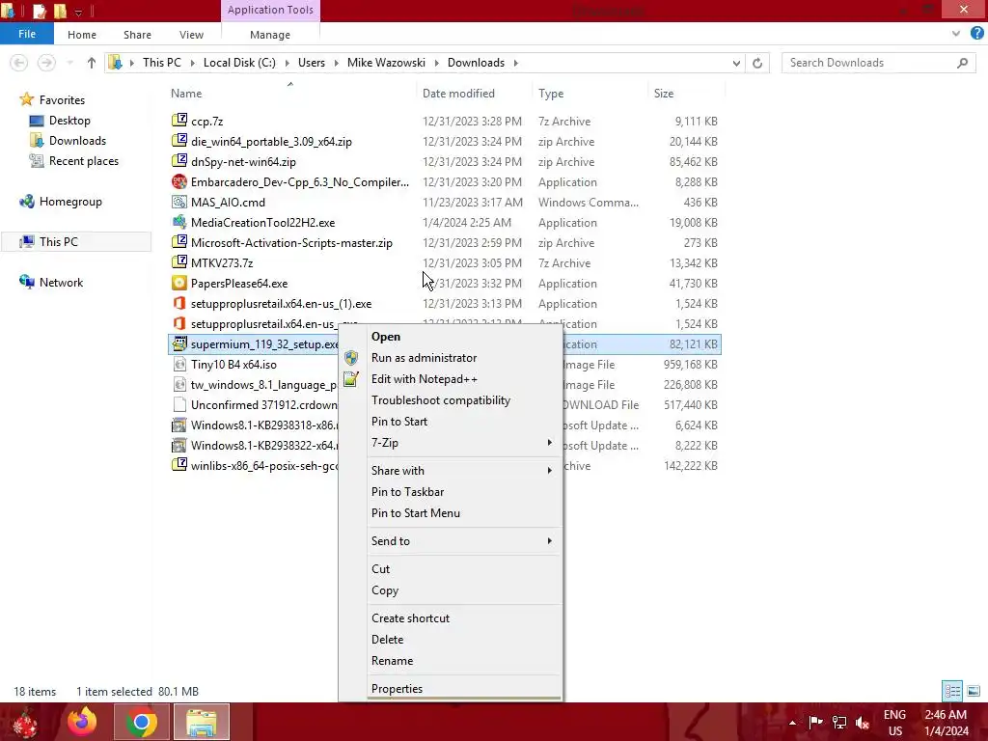The image size is (988, 741).
Task: Expand the Send to submenu
Action: [549, 540]
